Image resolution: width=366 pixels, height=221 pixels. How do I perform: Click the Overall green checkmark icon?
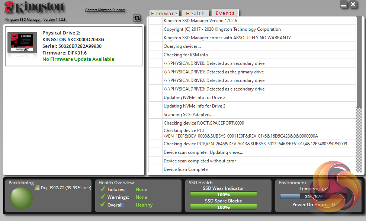click(102, 204)
